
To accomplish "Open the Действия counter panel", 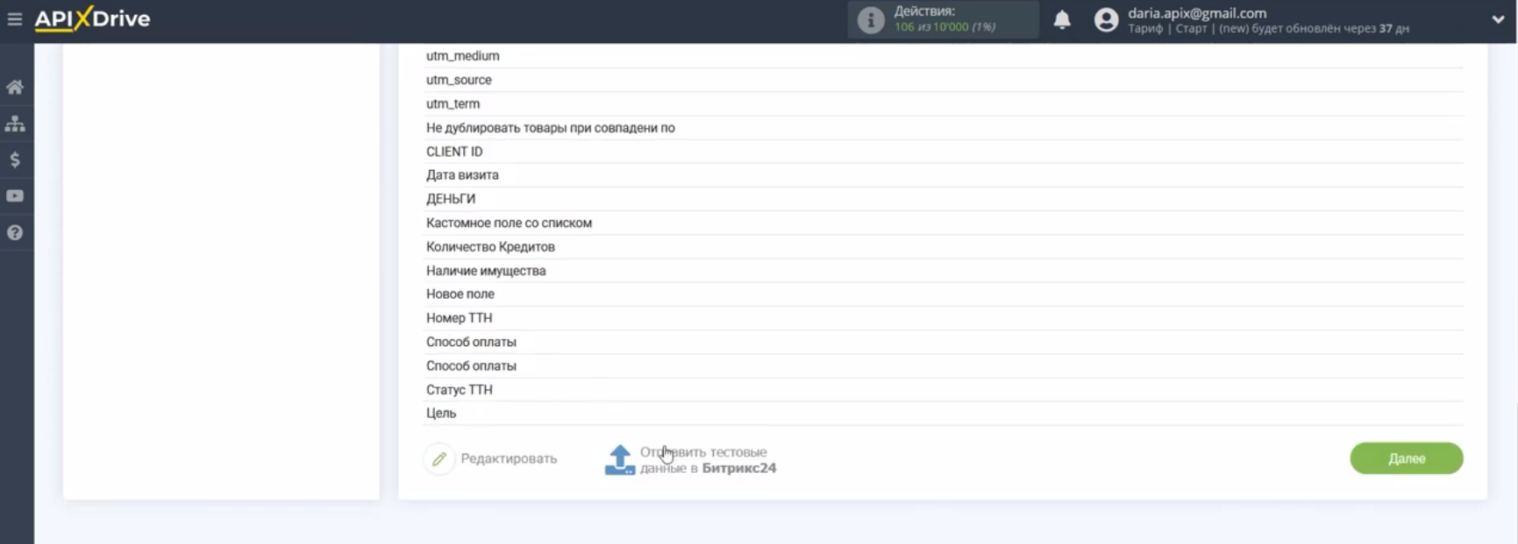I will (x=943, y=19).
